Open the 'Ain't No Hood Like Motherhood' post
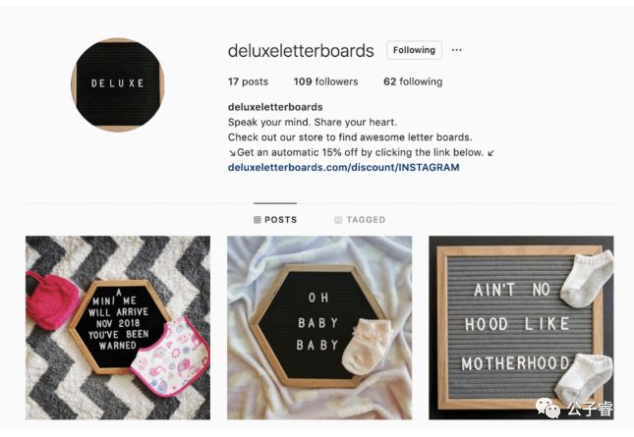 coord(521,328)
